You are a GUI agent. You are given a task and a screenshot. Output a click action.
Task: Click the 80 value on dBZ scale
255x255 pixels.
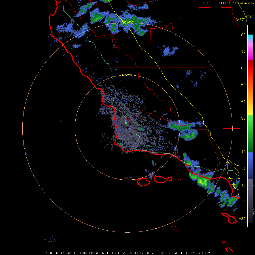pos(243,35)
